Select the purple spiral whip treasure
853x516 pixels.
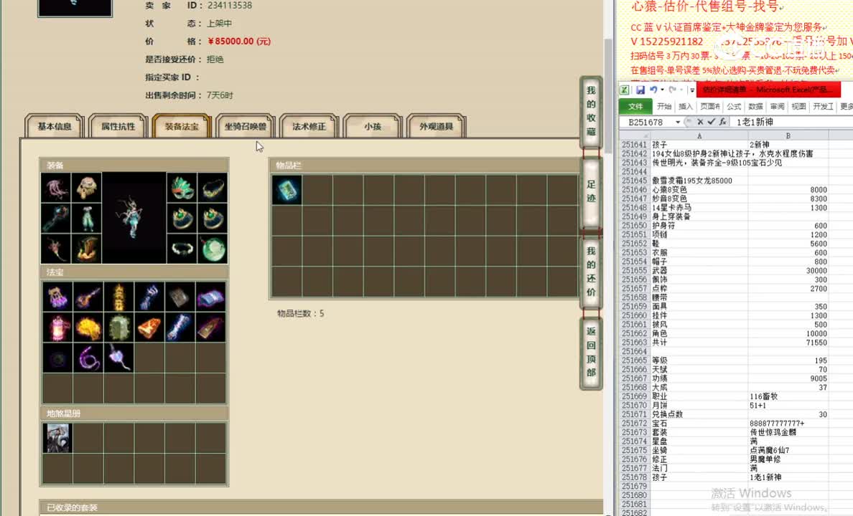tap(88, 358)
